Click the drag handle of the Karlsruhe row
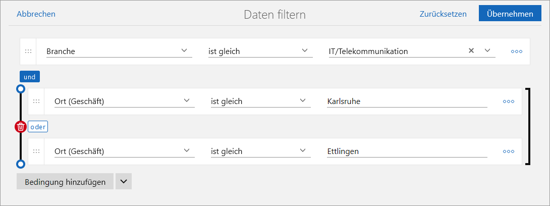The height and width of the screenshot is (206, 550). 36,101
